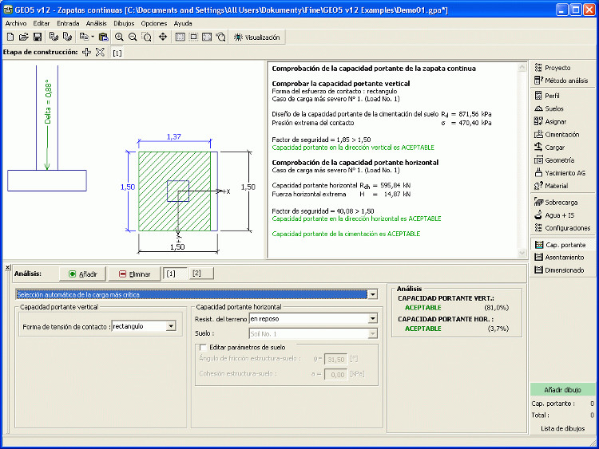599x449 pixels.
Task: Click the Añadir dibujo button
Action: click(562, 390)
